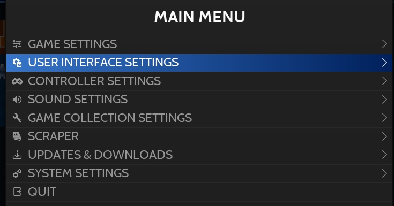Click the Main Menu title heading
The width and height of the screenshot is (394, 206).
coord(199,17)
